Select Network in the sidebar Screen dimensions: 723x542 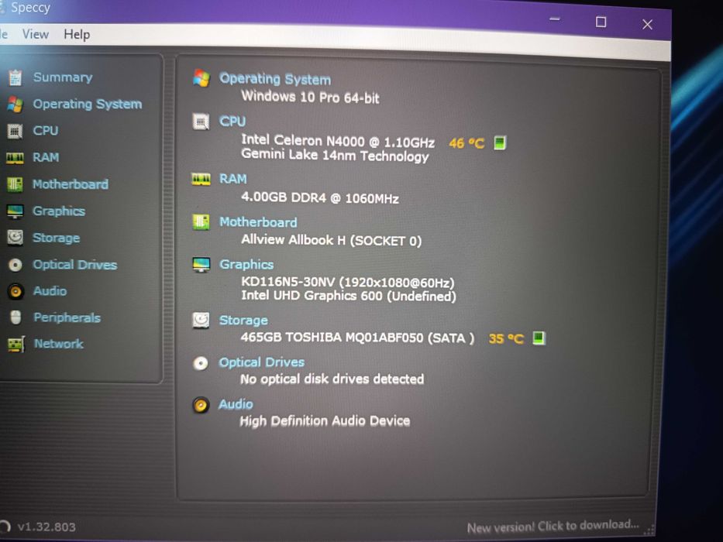click(59, 344)
